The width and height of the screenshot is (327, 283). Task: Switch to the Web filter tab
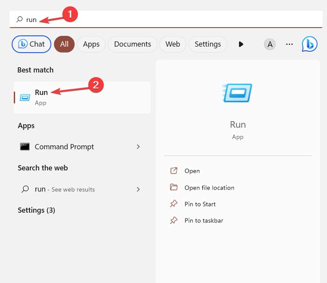point(172,44)
